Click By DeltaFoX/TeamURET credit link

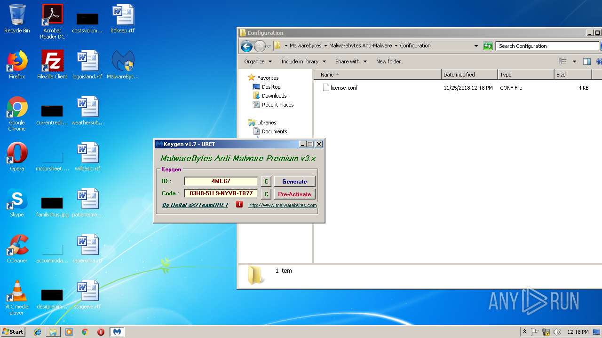point(195,205)
